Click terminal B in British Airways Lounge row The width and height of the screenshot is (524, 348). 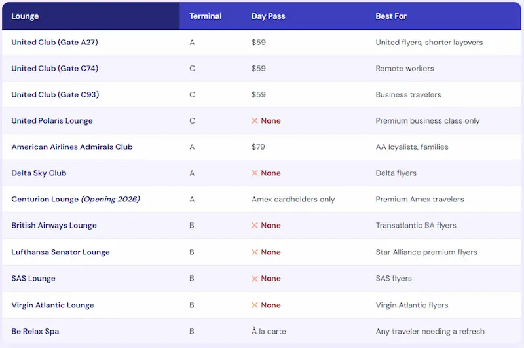[x=192, y=226]
